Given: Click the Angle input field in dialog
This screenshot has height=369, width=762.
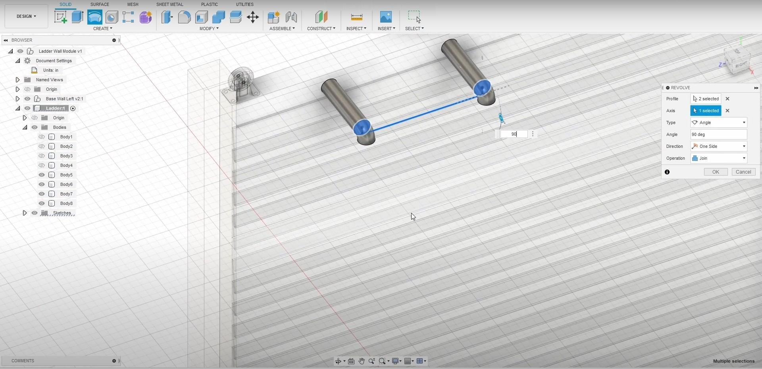Looking at the screenshot, I should (x=719, y=134).
